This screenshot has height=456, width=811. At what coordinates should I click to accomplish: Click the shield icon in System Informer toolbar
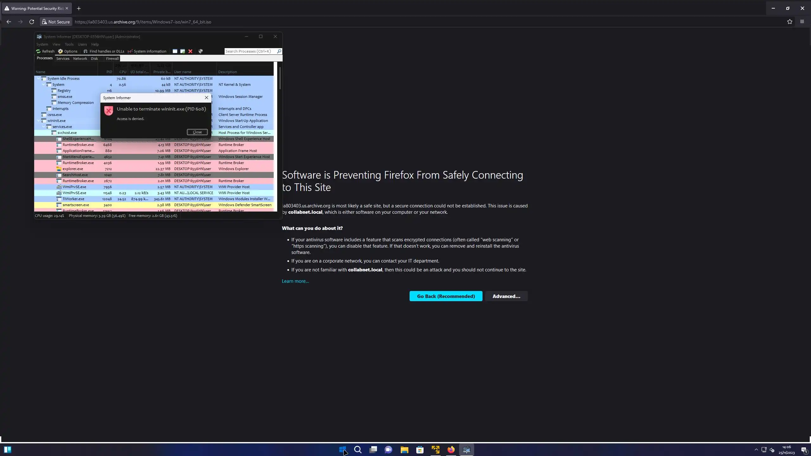pos(201,51)
